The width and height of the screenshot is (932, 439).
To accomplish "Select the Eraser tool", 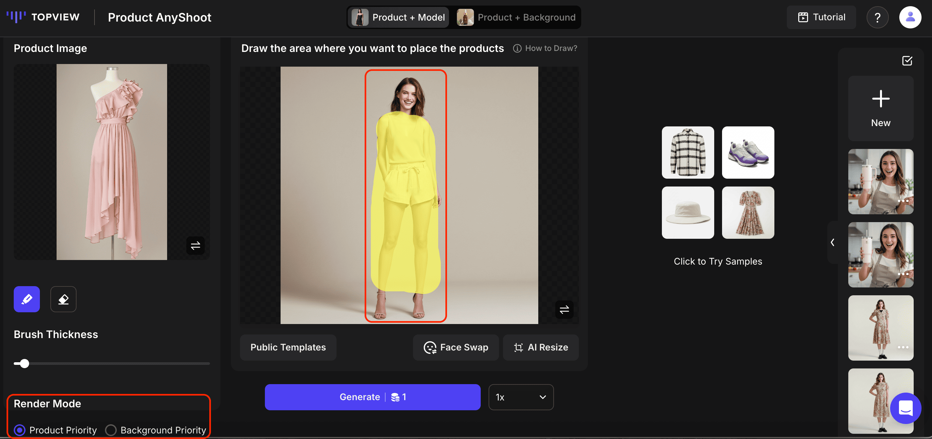I will click(63, 299).
